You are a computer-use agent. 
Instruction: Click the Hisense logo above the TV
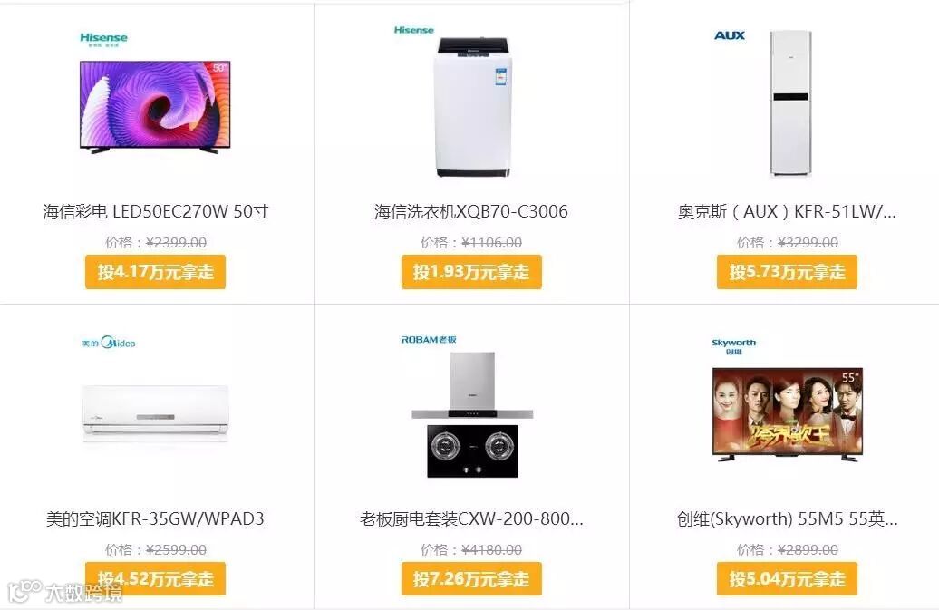(103, 39)
